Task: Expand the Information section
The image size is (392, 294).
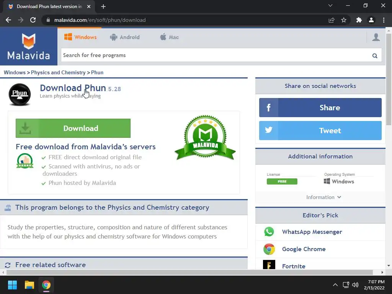Action: point(323,197)
